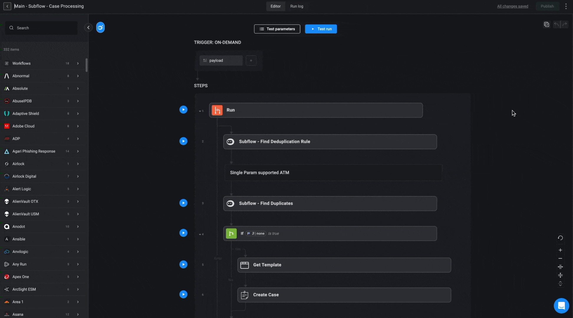This screenshot has width=573, height=318.
Task: Collapse the left sidebar panel
Action: point(88,28)
